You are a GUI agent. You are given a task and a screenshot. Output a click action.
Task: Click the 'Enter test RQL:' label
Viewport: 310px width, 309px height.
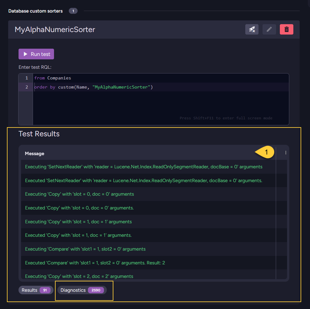tap(35, 67)
